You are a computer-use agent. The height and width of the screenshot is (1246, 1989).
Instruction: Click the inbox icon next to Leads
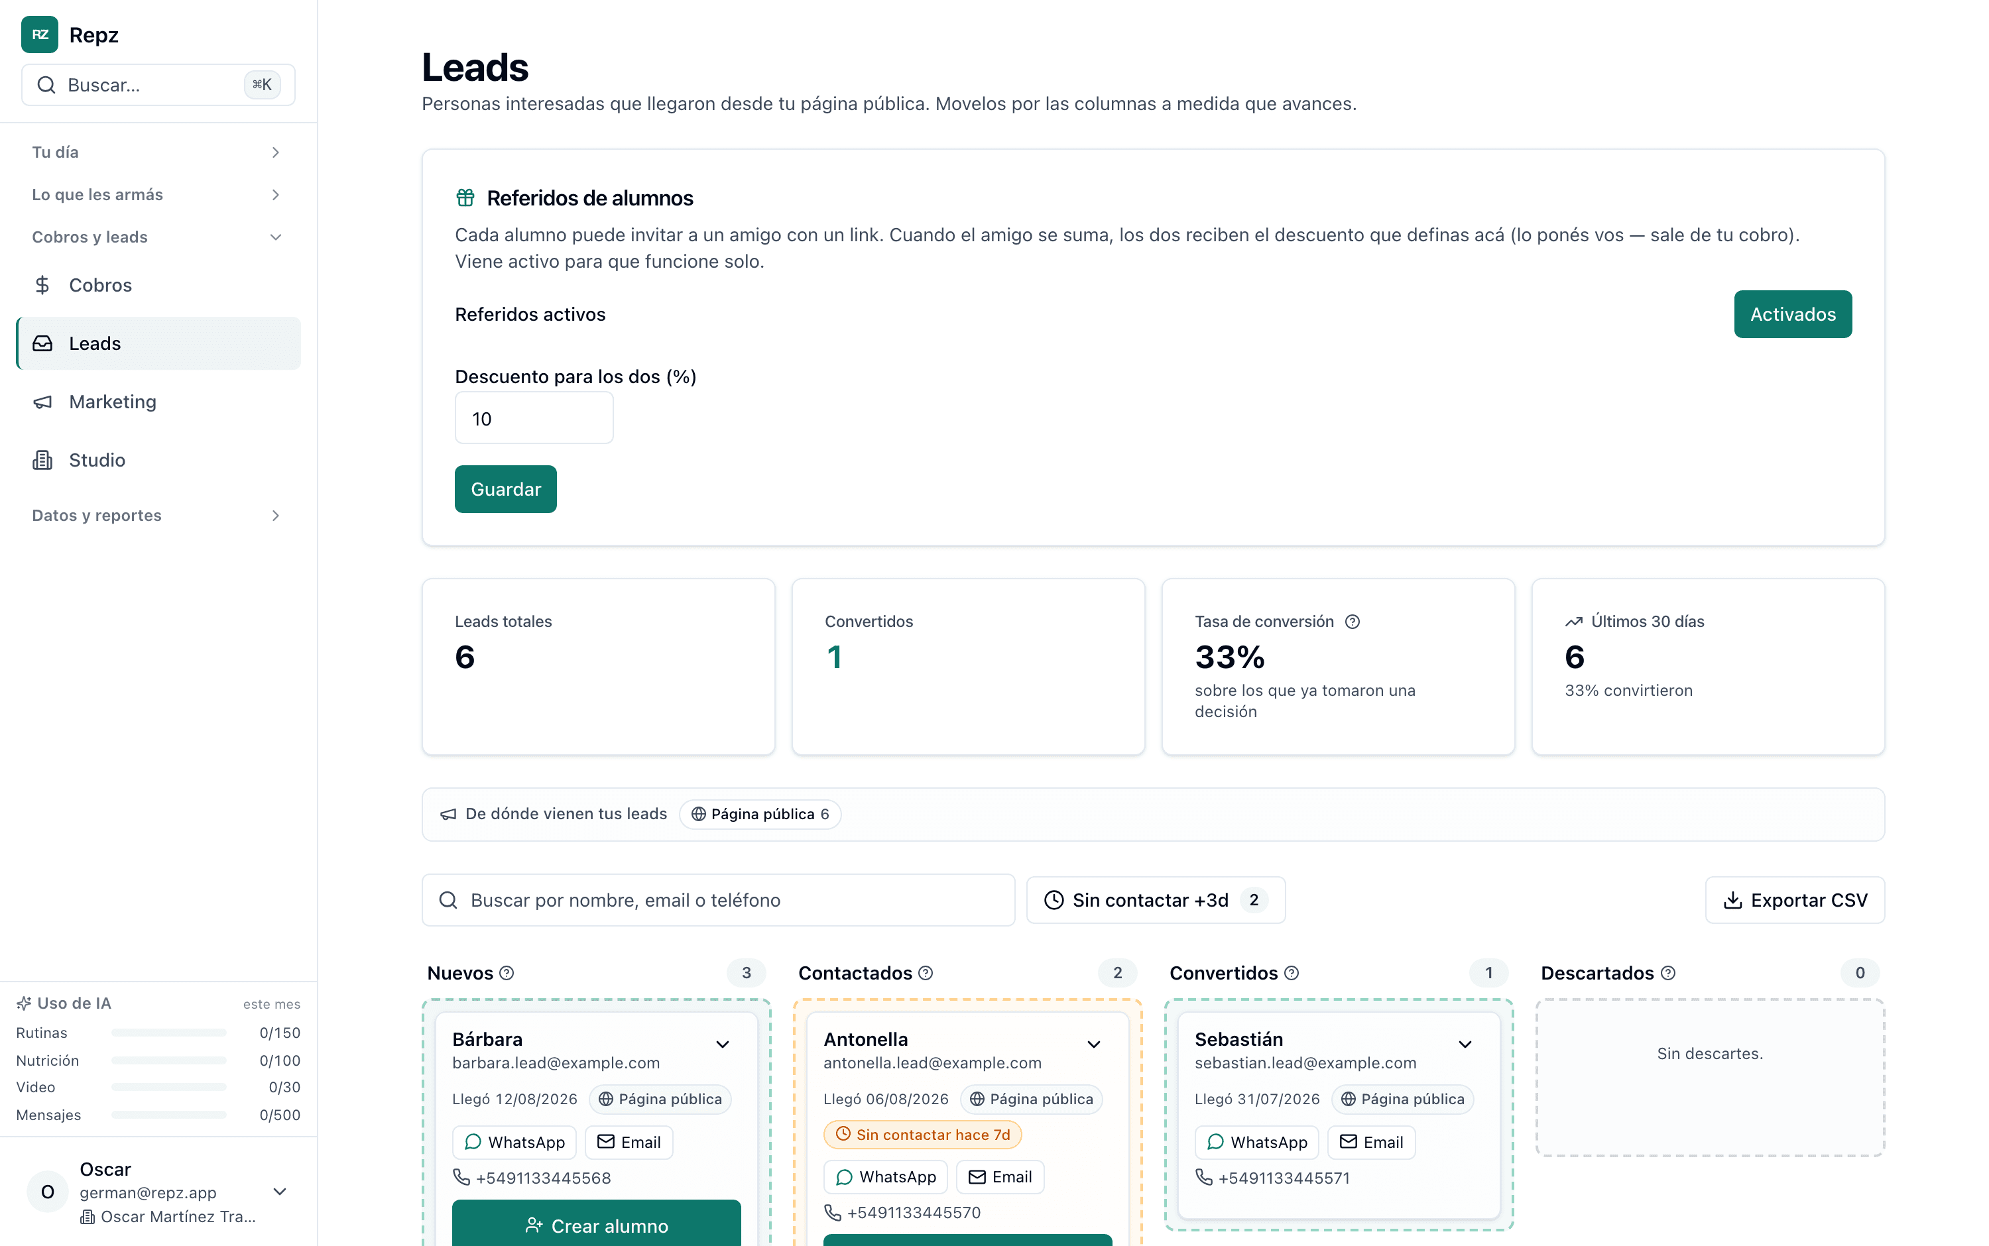(x=42, y=343)
